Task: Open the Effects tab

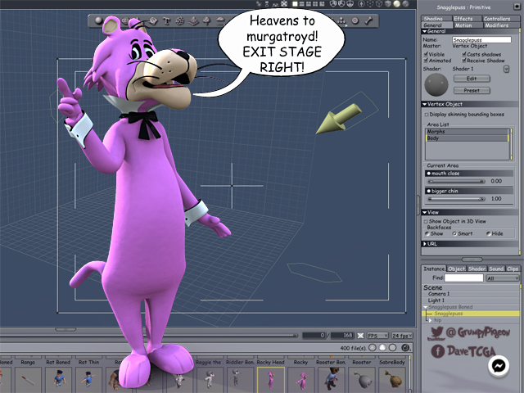Action: [466, 19]
